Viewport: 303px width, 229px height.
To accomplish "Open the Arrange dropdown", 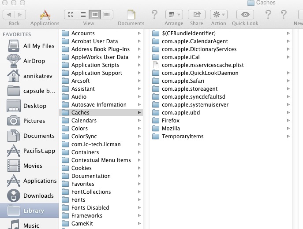I will tap(174, 15).
